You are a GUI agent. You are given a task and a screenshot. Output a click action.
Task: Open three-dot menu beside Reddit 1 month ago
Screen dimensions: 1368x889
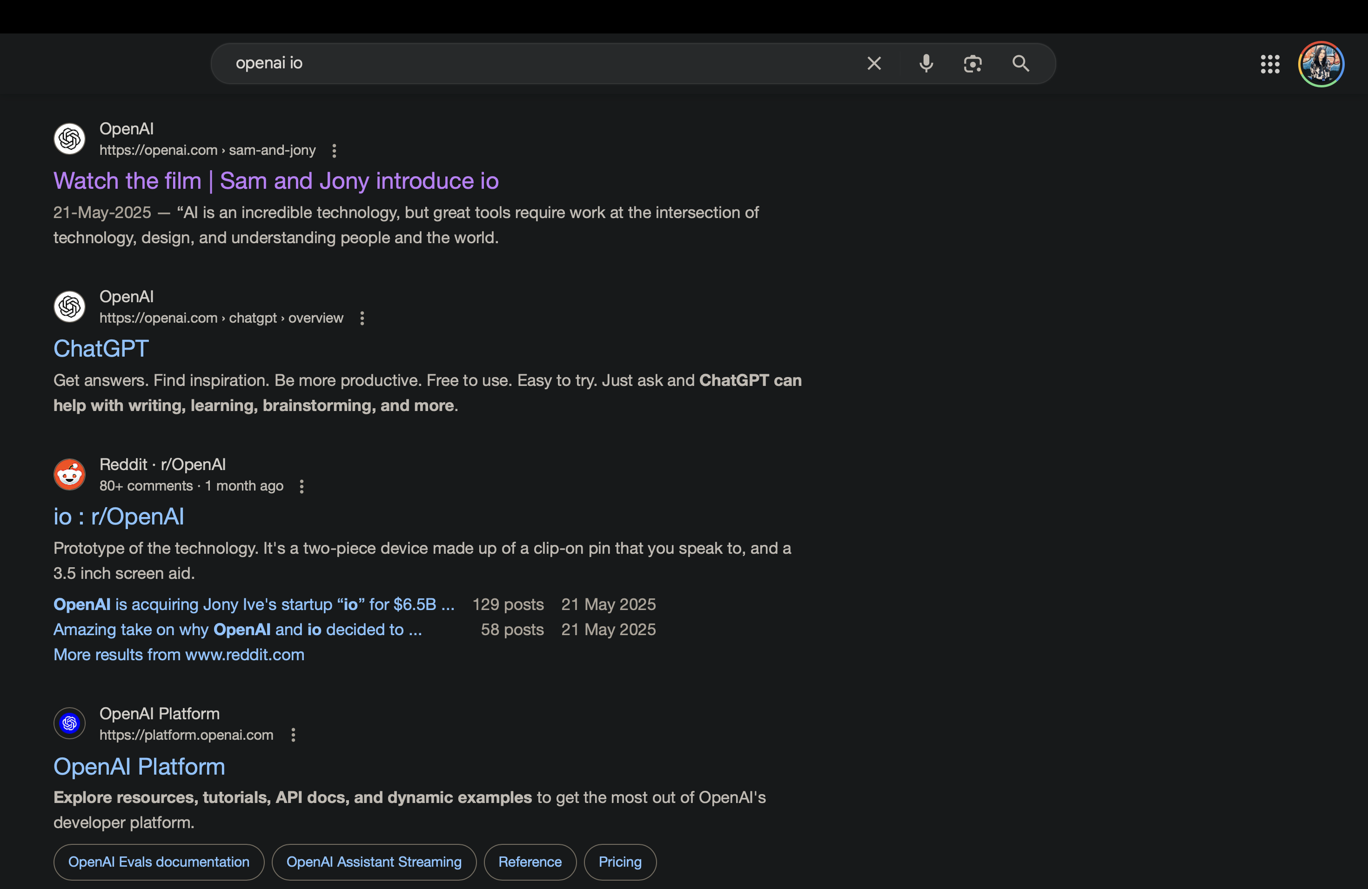[302, 486]
